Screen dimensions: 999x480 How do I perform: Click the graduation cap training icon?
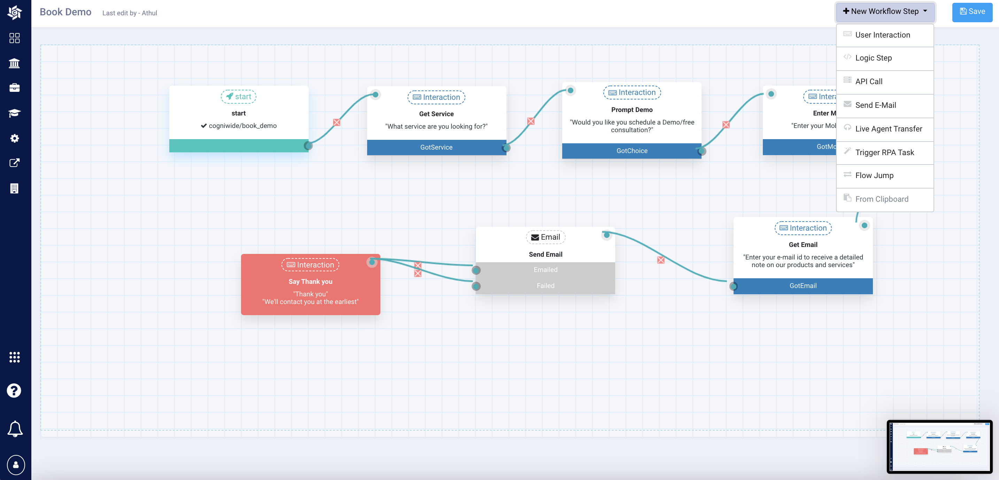(x=14, y=113)
